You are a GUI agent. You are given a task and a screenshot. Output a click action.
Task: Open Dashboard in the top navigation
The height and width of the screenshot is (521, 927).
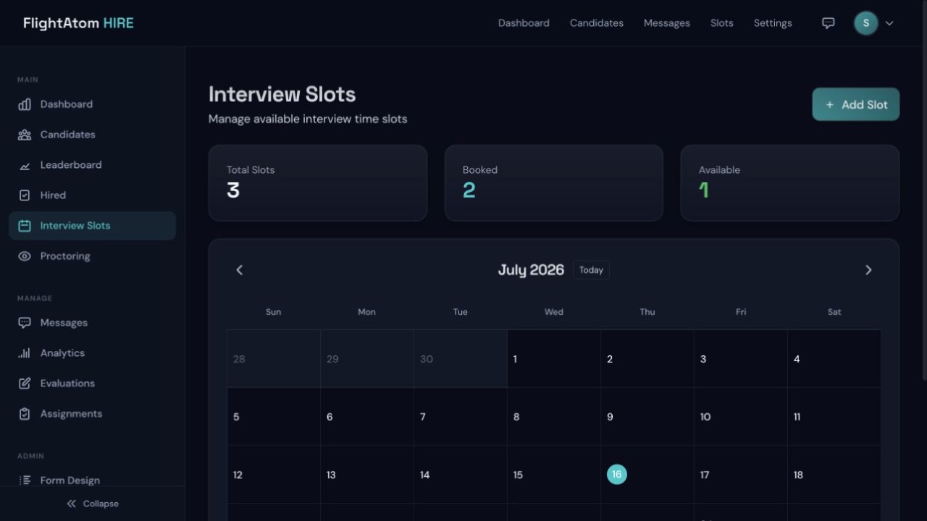click(x=524, y=23)
